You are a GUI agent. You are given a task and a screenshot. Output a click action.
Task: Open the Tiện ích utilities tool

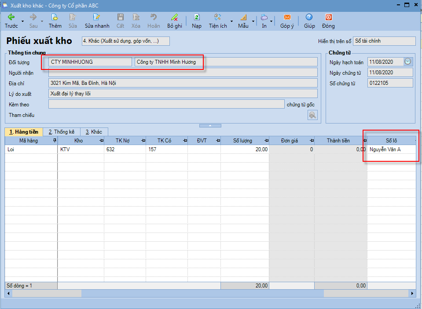pos(217,17)
